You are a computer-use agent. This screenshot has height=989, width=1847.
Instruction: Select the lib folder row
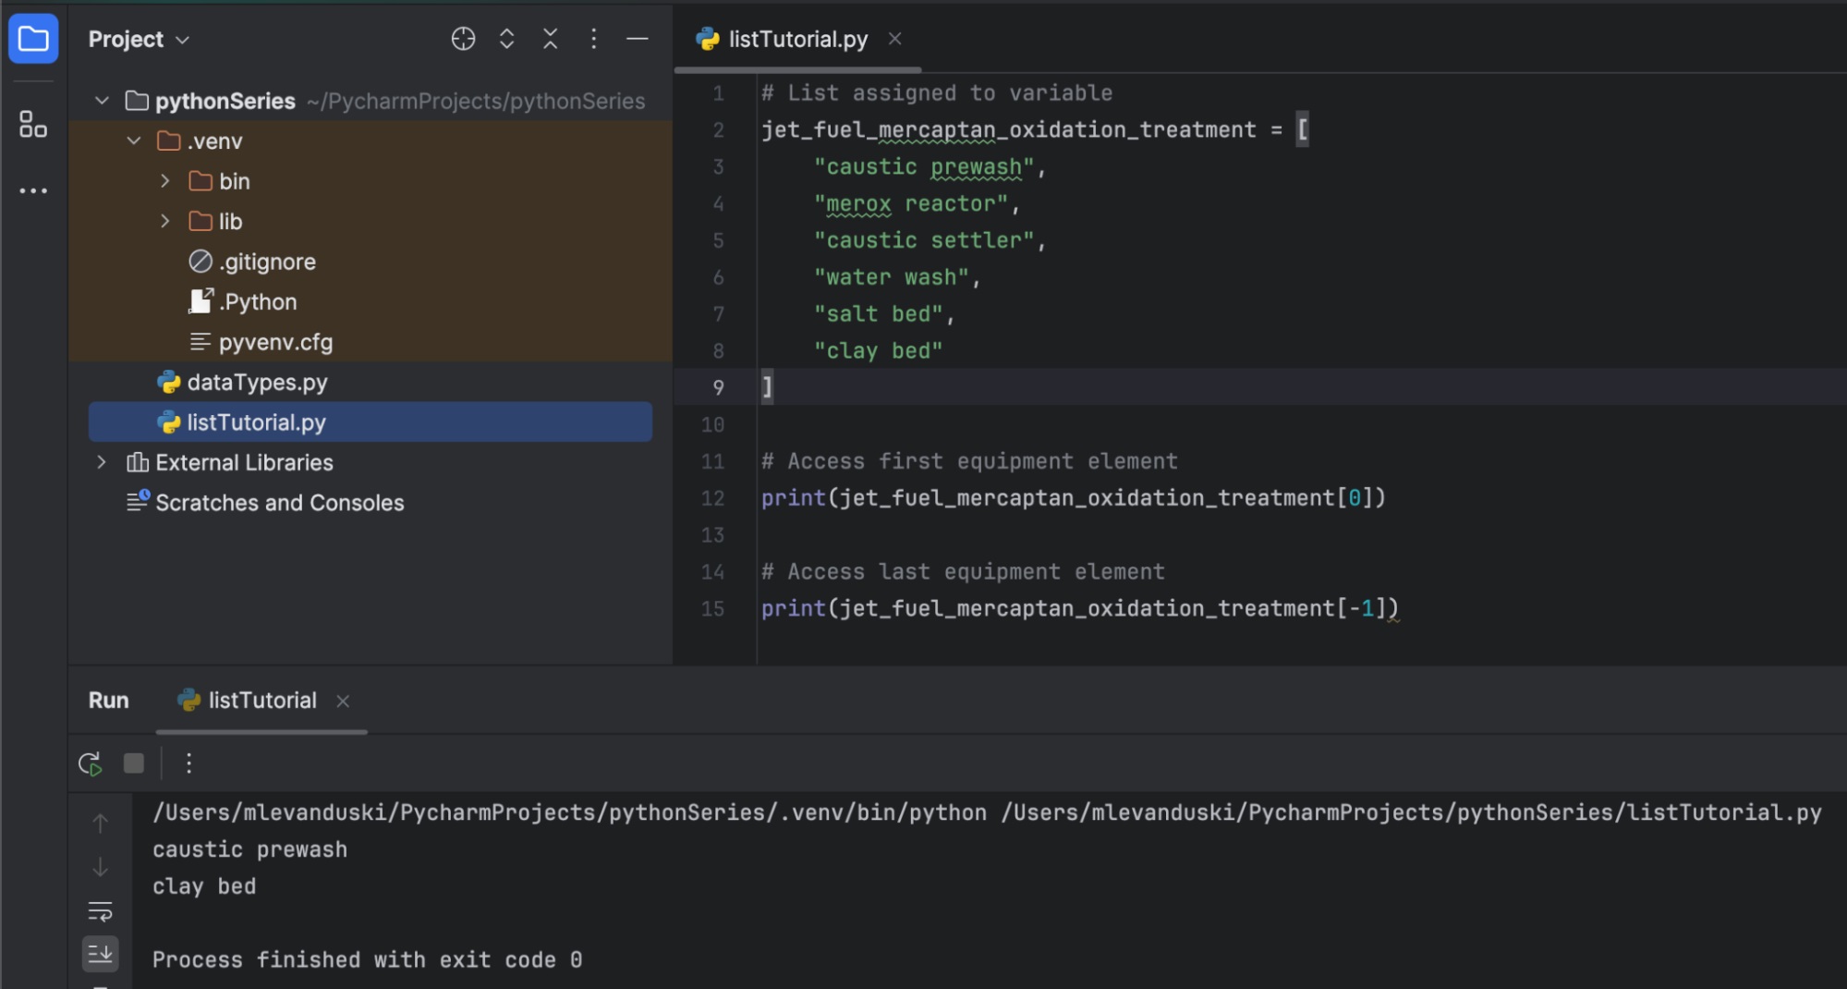tap(370, 221)
